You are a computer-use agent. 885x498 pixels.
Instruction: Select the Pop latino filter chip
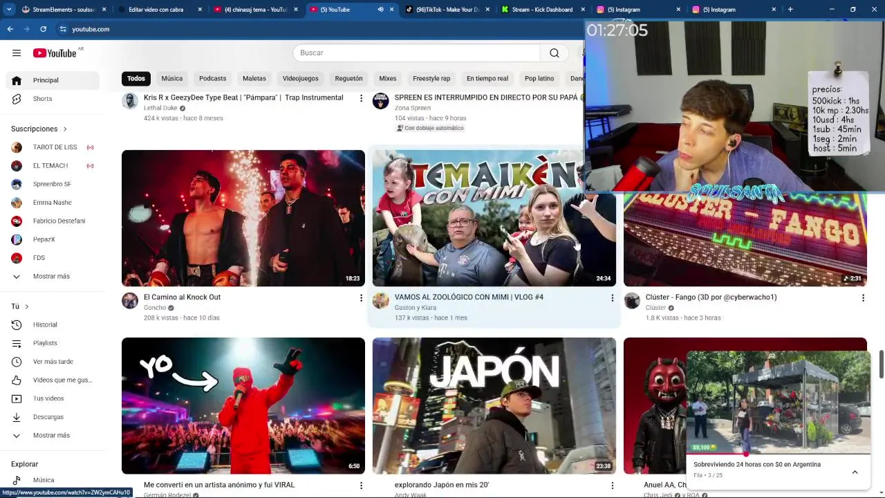(x=539, y=79)
